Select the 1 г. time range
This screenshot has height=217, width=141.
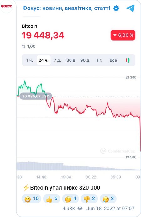coord(99,60)
